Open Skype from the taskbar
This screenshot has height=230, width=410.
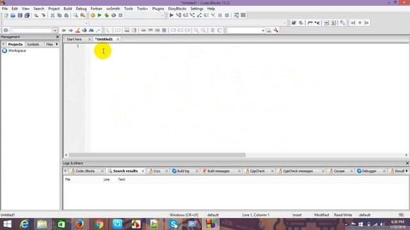point(174,224)
